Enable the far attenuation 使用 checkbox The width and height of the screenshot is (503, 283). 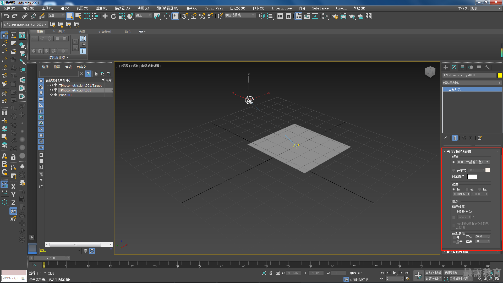click(x=454, y=237)
